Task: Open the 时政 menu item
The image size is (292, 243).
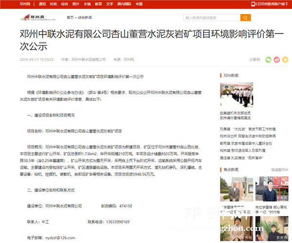Action: [x=54, y=4]
